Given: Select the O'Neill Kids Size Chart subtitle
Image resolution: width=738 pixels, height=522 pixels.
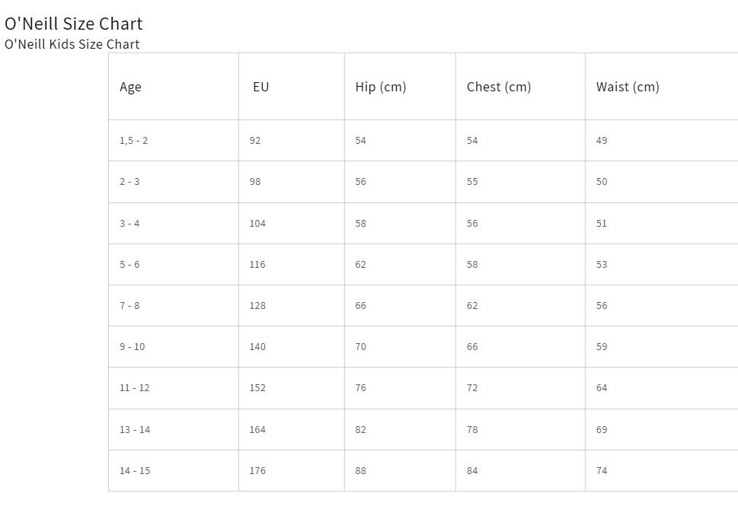Looking at the screenshot, I should [x=72, y=44].
